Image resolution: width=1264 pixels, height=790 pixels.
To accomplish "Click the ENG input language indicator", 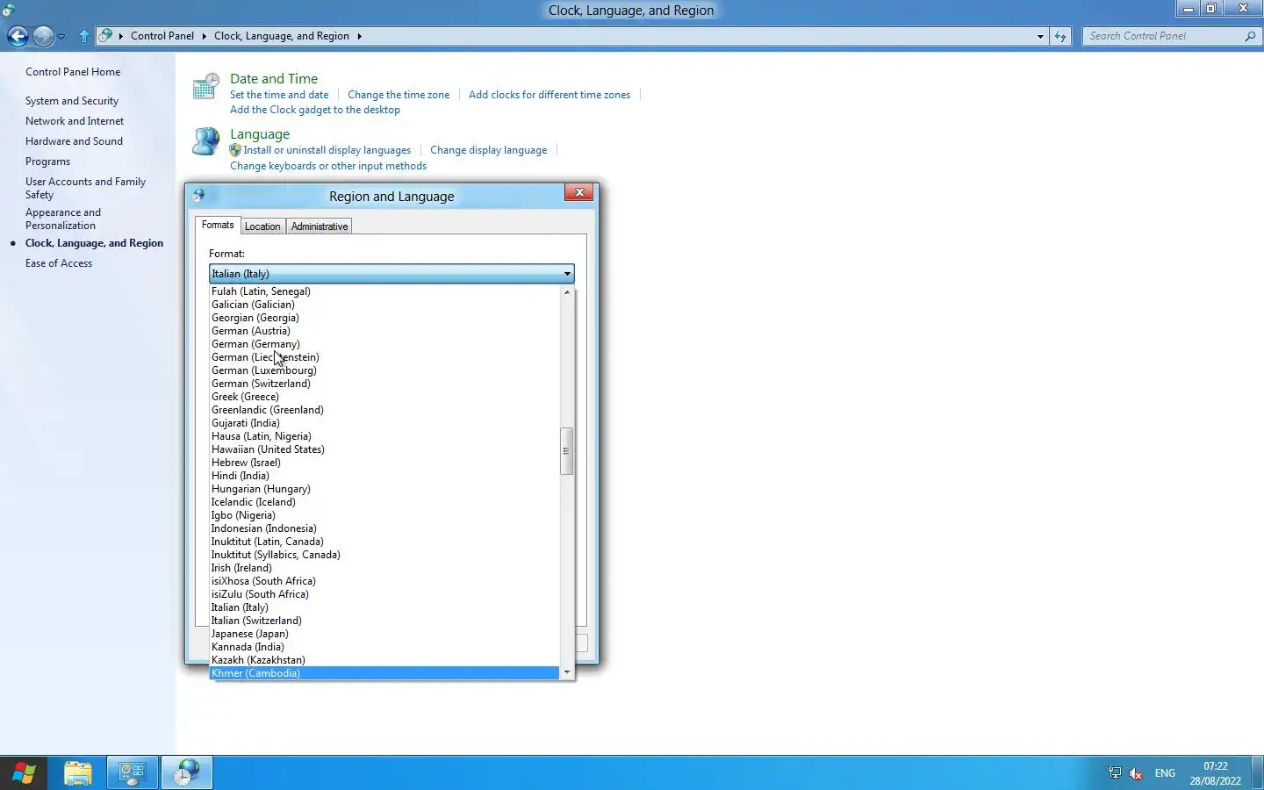I will (1165, 773).
